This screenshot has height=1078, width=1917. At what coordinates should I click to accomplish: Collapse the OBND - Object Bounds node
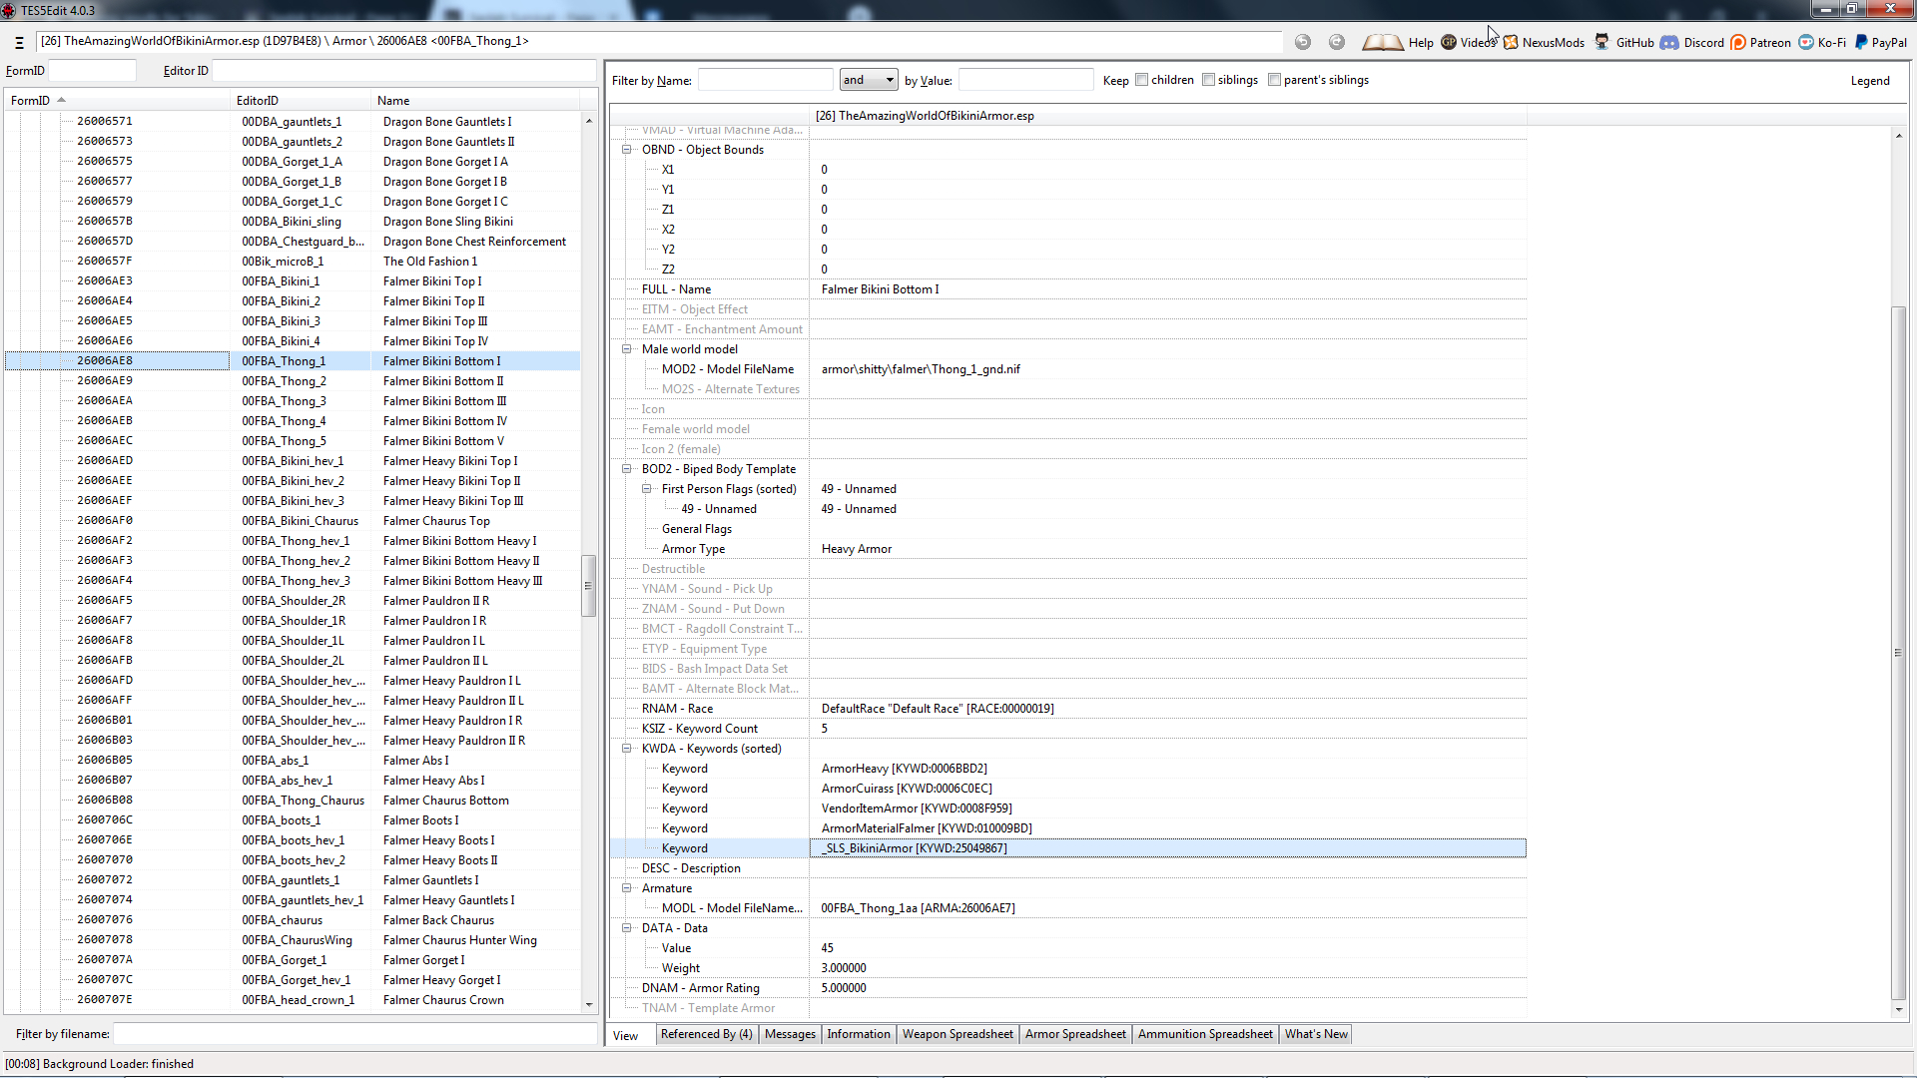point(627,150)
